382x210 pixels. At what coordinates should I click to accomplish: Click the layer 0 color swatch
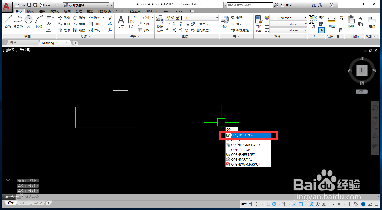click(183, 18)
